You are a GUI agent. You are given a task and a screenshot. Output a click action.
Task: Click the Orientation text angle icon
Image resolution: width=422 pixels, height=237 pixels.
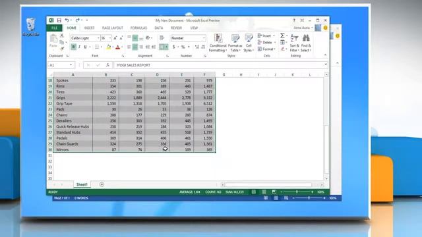(148, 38)
